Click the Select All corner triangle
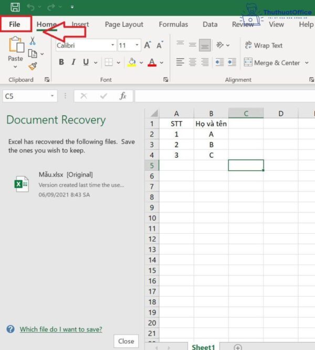Screen dimensions: 315x350 154,113
